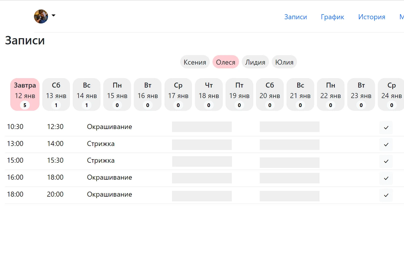Click the user avatar photo
The width and height of the screenshot is (404, 256).
coord(41,16)
